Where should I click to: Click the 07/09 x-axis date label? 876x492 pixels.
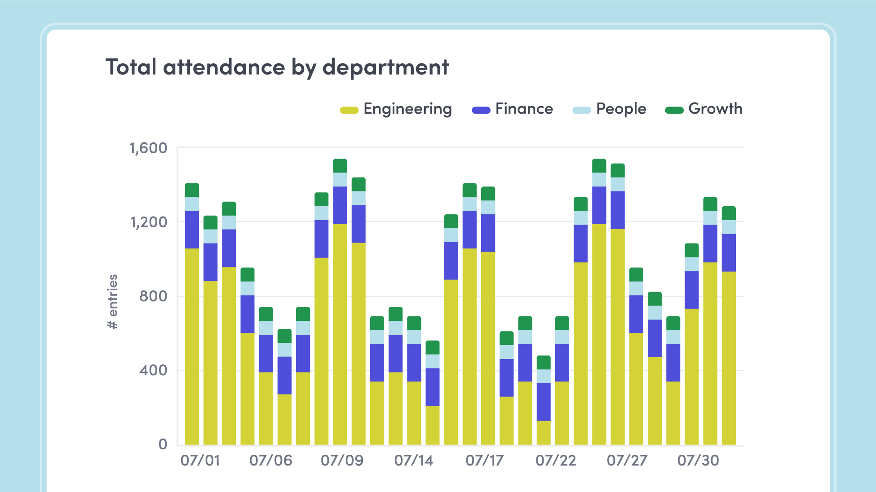coord(342,461)
